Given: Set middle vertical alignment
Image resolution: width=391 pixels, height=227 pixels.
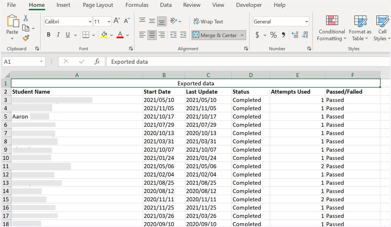Looking at the screenshot, I should [x=152, y=21].
